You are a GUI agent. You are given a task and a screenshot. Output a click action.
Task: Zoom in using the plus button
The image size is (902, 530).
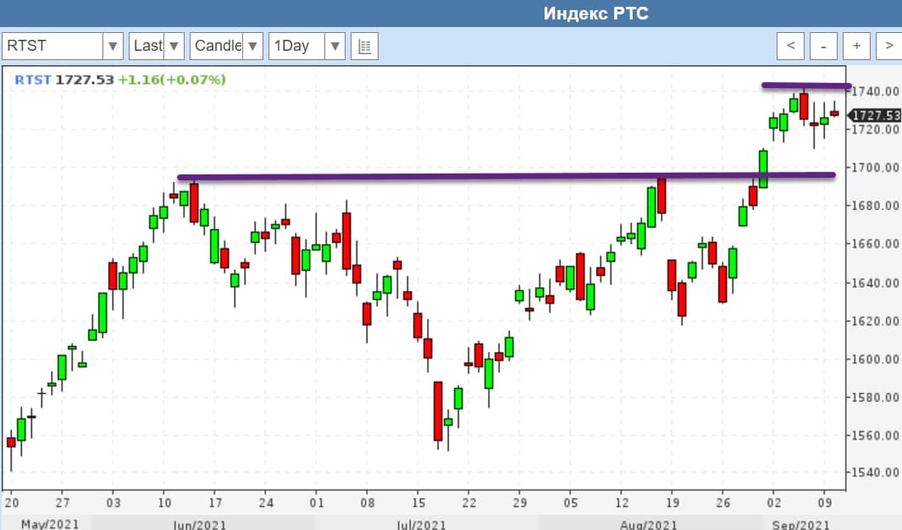click(x=856, y=46)
